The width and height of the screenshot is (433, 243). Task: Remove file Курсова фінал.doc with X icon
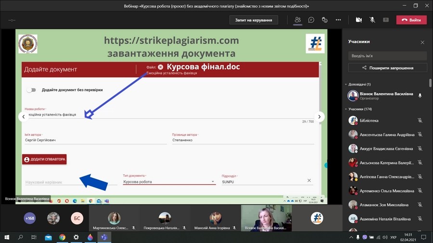(x=160, y=67)
